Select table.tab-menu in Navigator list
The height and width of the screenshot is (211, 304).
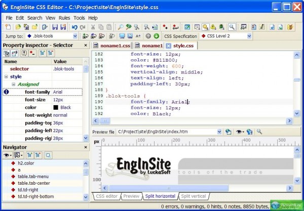point(32,177)
